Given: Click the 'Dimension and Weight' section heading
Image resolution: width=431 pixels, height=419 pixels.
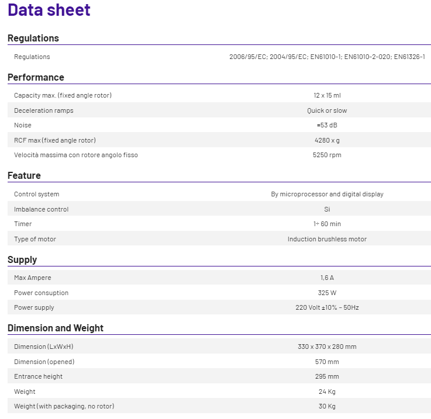Looking at the screenshot, I should point(56,328).
